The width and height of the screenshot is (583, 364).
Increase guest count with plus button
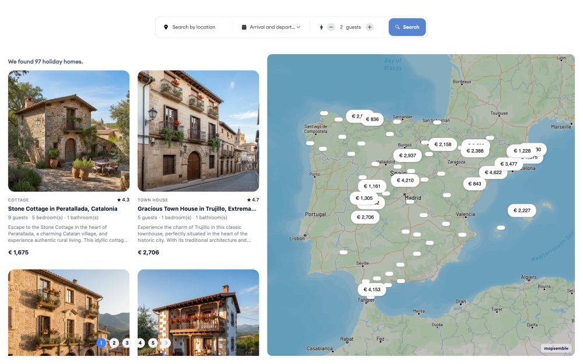tap(369, 27)
